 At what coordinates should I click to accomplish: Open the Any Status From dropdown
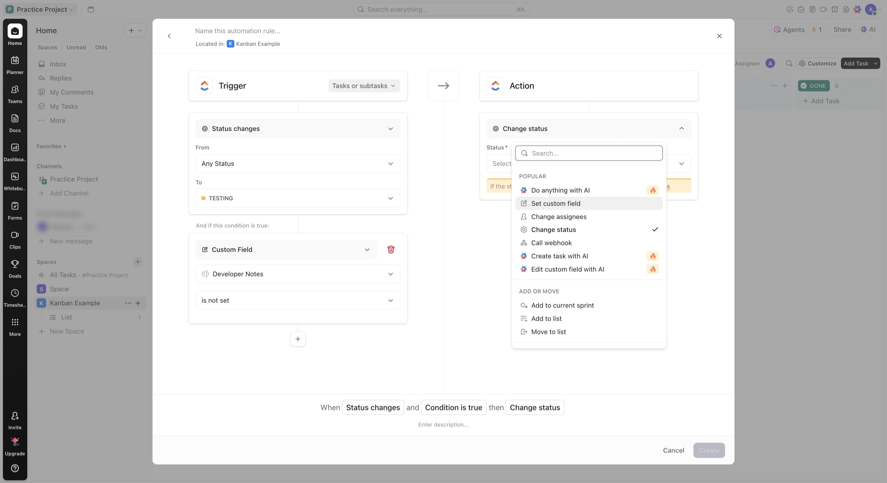(298, 163)
